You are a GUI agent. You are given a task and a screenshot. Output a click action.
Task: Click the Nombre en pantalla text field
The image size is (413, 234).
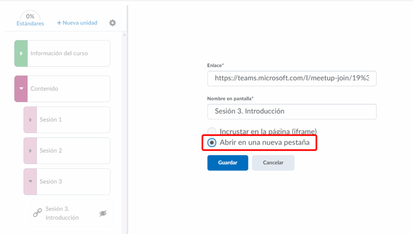292,111
